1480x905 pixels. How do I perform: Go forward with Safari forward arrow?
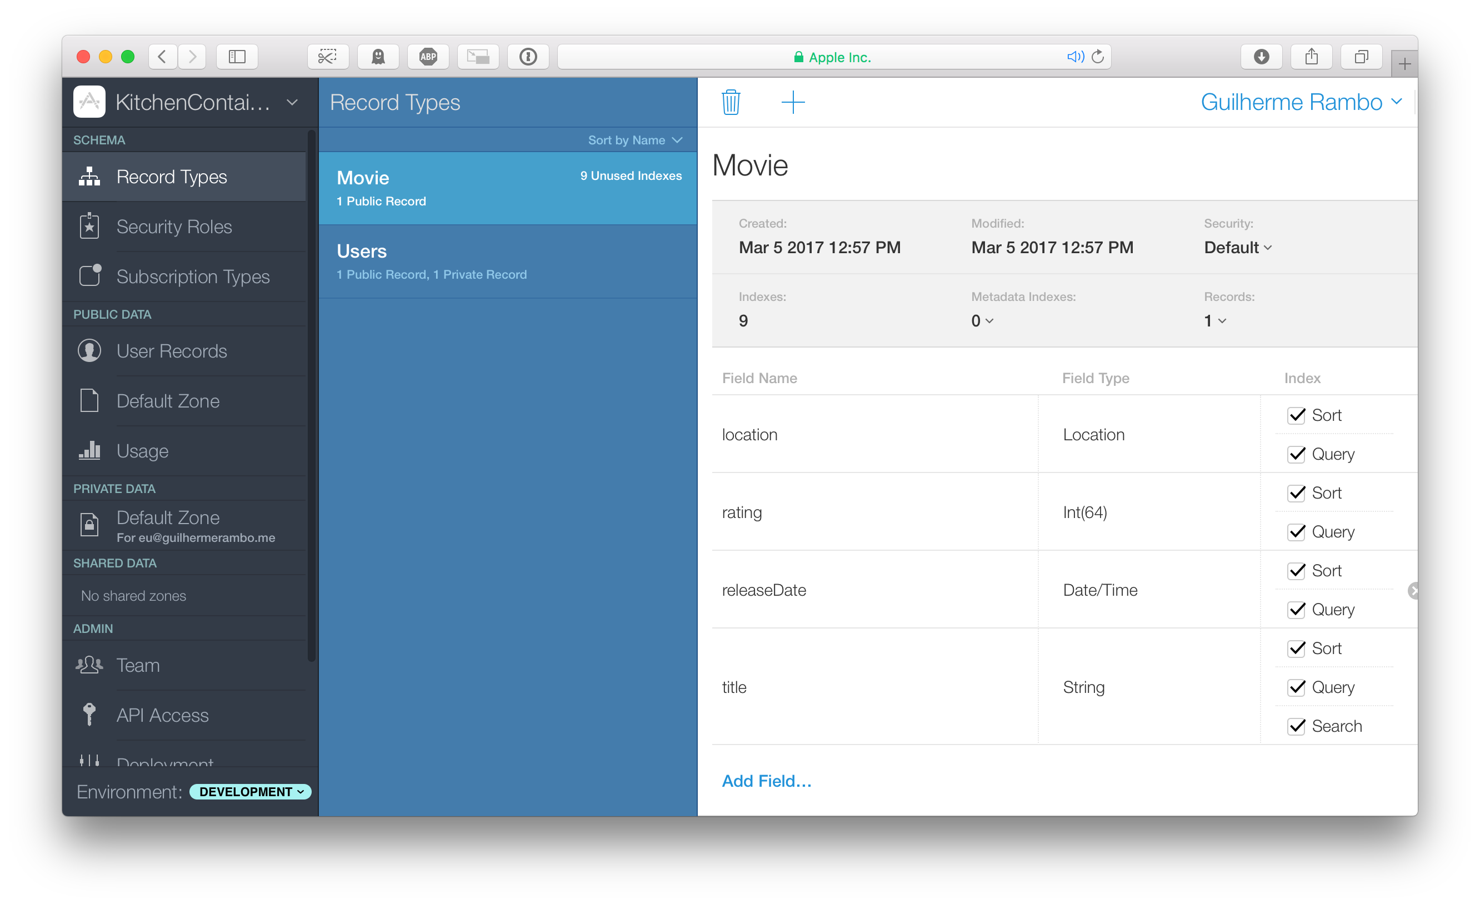point(192,57)
